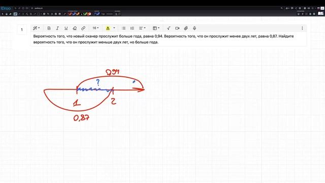Open the participants icon in top bar
The width and height of the screenshot is (325, 183).
[287, 8]
